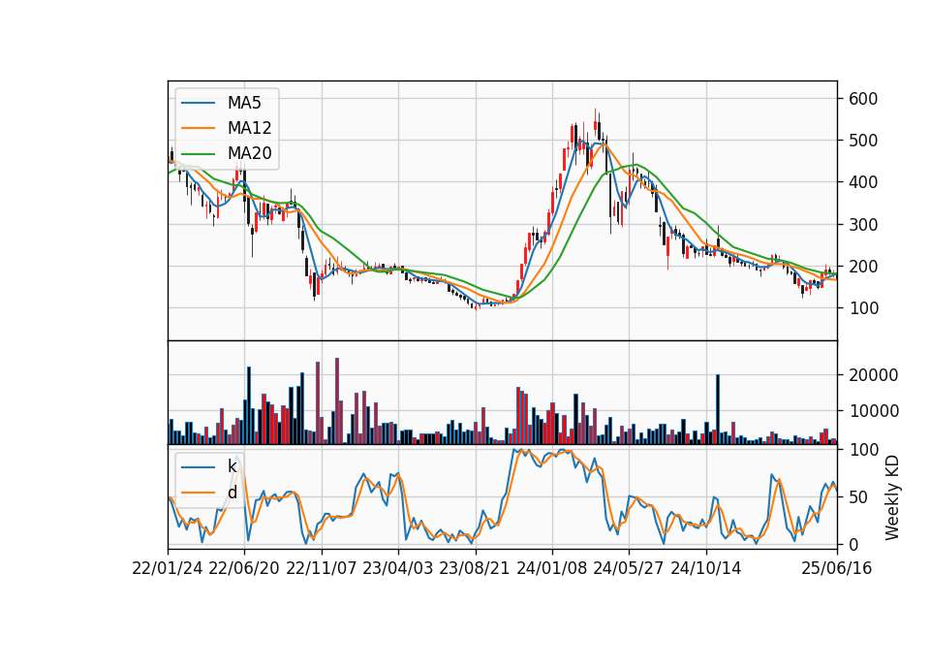930x669 pixels.
Task: Click the MA5 legend label
Action: (x=244, y=103)
